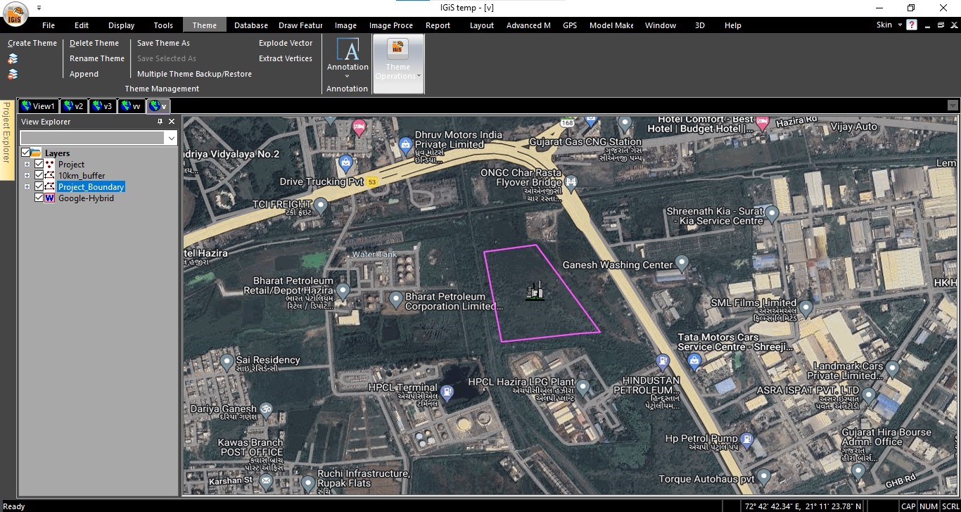Click Explode Vector
The image size is (961, 512).
coord(286,44)
